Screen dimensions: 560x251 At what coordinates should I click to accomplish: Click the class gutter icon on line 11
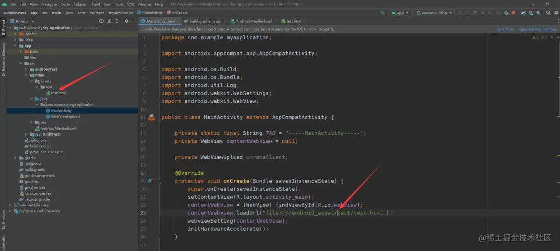pos(151,117)
